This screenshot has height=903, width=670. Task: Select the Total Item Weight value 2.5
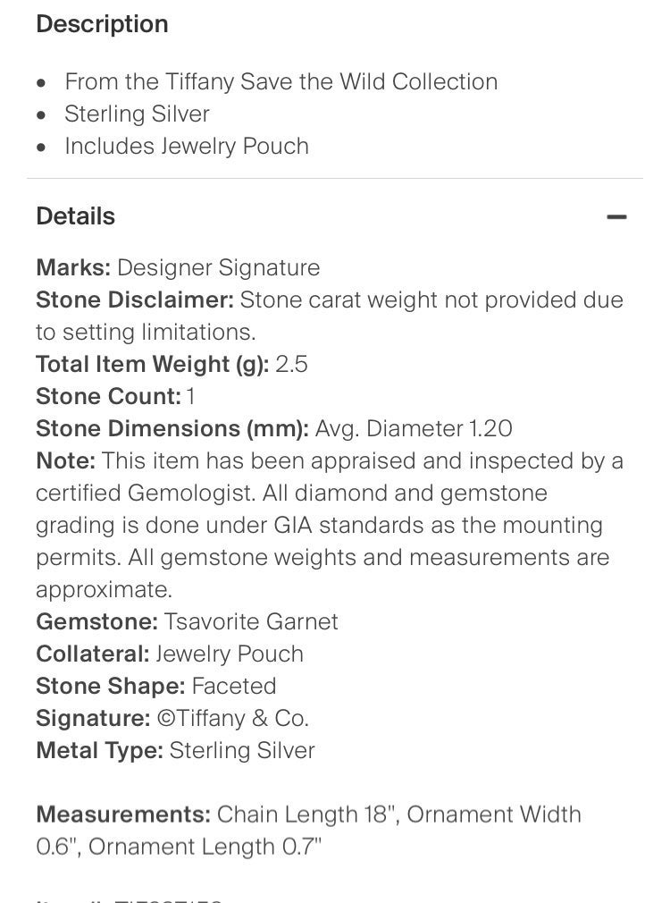[x=291, y=365]
